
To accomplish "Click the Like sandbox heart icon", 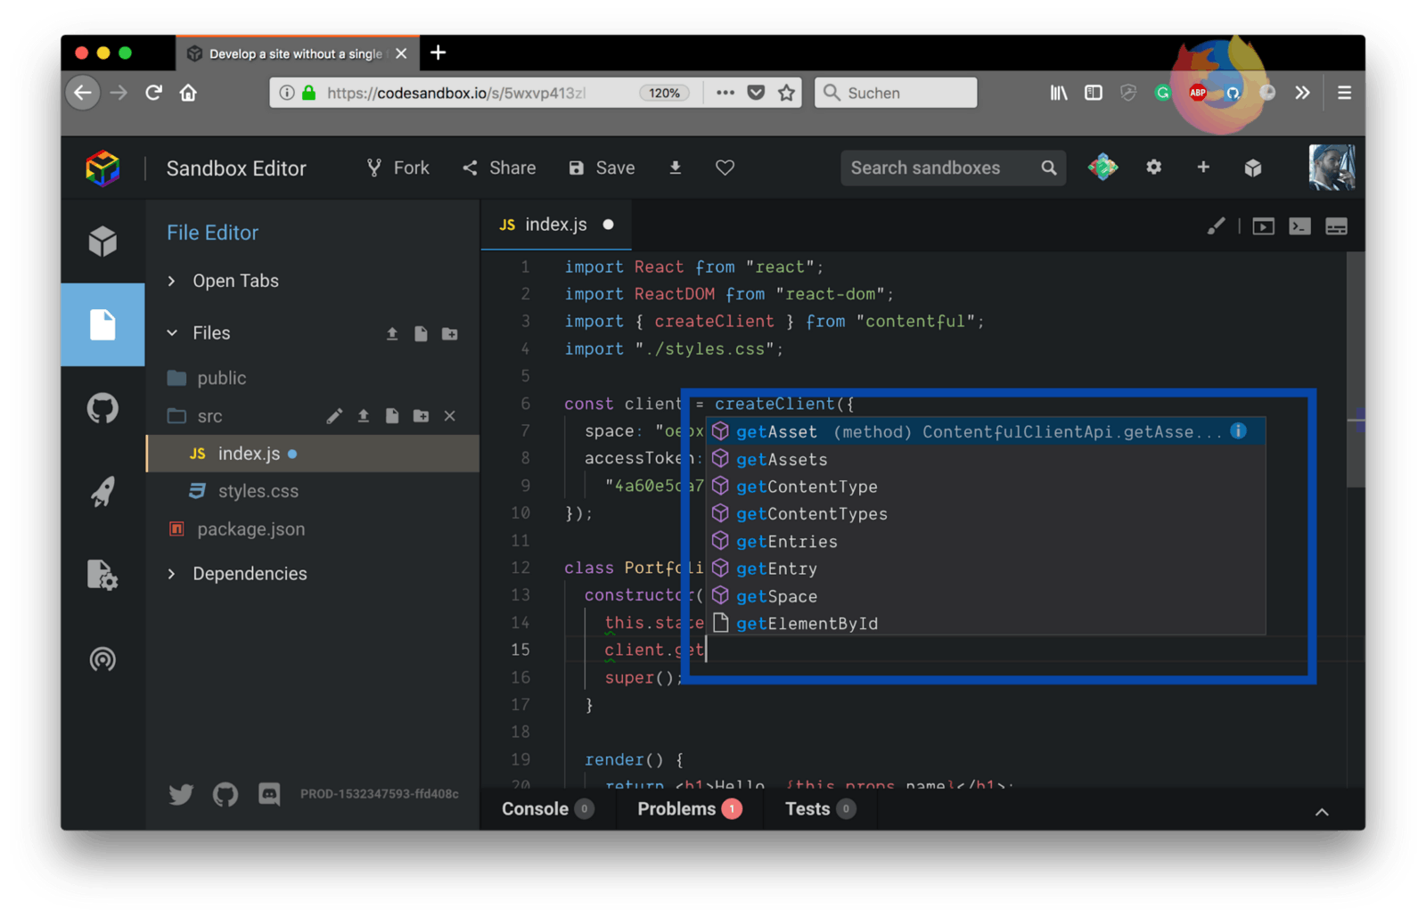I will coord(725,168).
